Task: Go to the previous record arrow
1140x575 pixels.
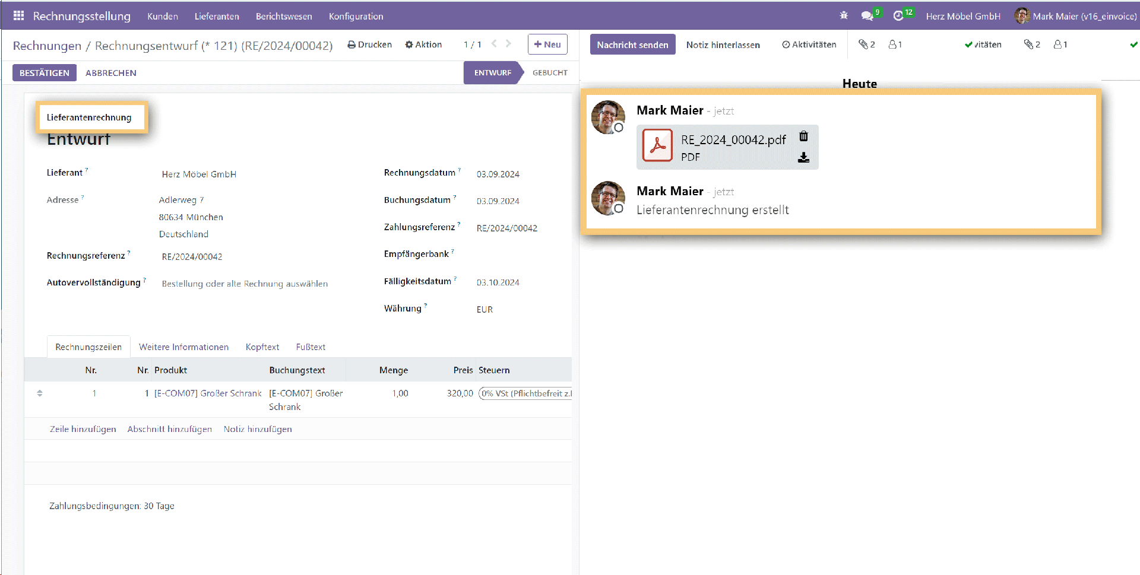Action: [x=494, y=44]
